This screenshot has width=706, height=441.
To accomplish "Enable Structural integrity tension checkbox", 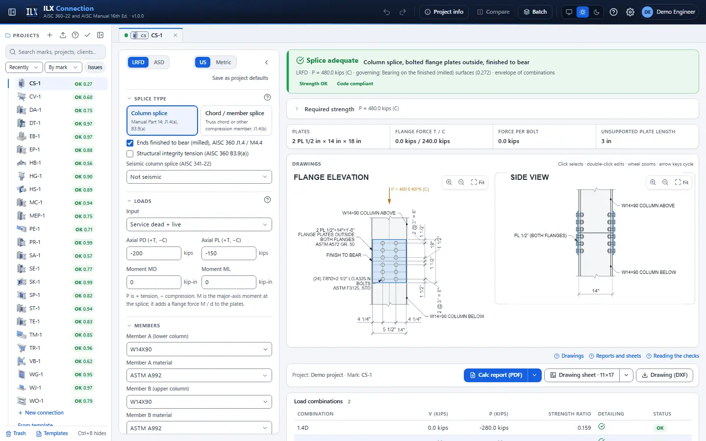I will 130,154.
